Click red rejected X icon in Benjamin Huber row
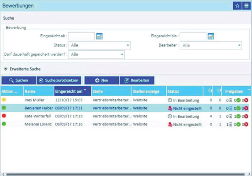The width and height of the screenshot is (252, 176). pyautogui.click(x=246, y=109)
